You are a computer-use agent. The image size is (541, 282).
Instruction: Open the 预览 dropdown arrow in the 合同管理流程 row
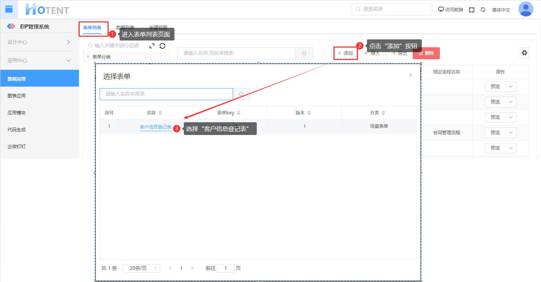[511, 133]
